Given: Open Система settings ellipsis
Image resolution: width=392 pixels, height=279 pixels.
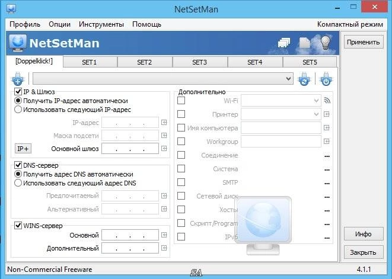Looking at the screenshot, I should click(327, 170).
